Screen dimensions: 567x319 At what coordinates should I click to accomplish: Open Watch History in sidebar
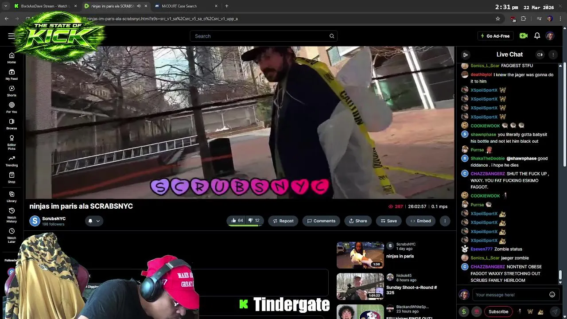click(x=12, y=215)
